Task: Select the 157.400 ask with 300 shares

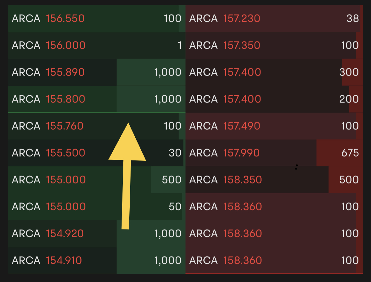Action: click(274, 72)
